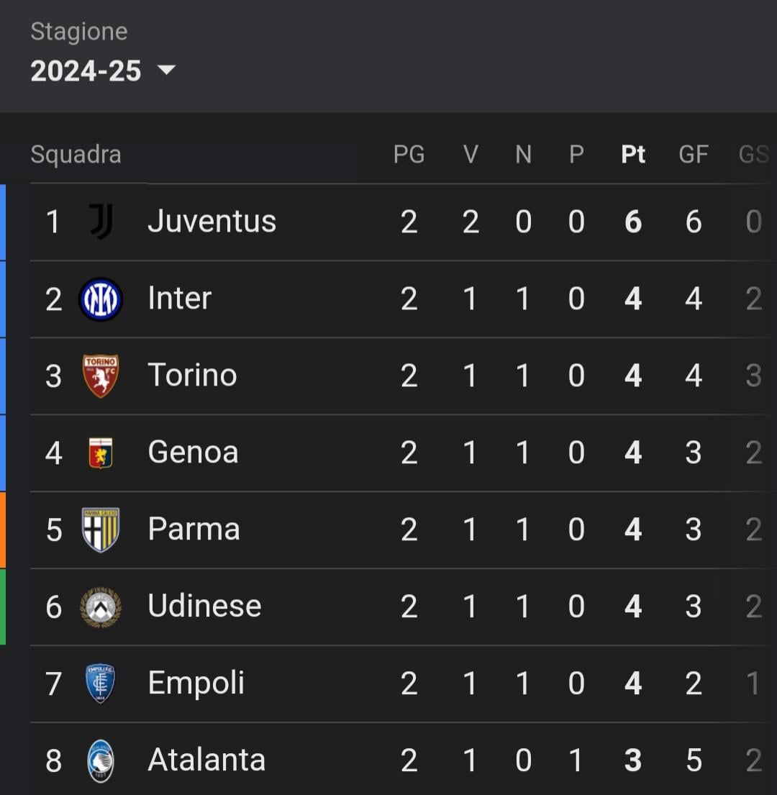Tap the Genoa club crest
777x795 pixels.
pyautogui.click(x=101, y=453)
